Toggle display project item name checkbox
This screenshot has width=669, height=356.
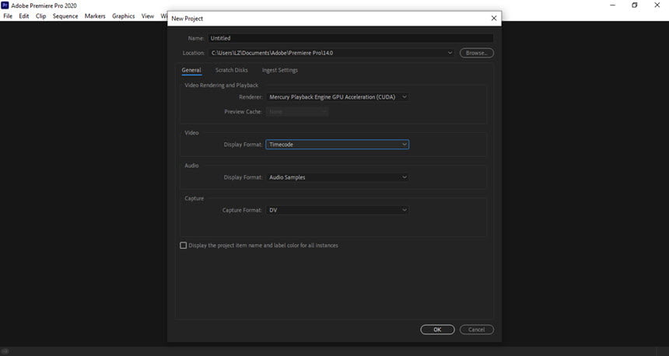point(183,245)
